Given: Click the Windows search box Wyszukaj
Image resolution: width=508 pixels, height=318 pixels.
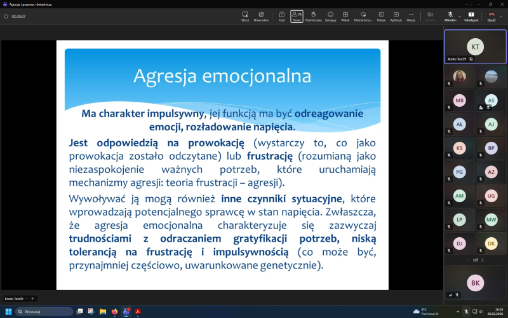Looking at the screenshot, I should (x=44, y=312).
